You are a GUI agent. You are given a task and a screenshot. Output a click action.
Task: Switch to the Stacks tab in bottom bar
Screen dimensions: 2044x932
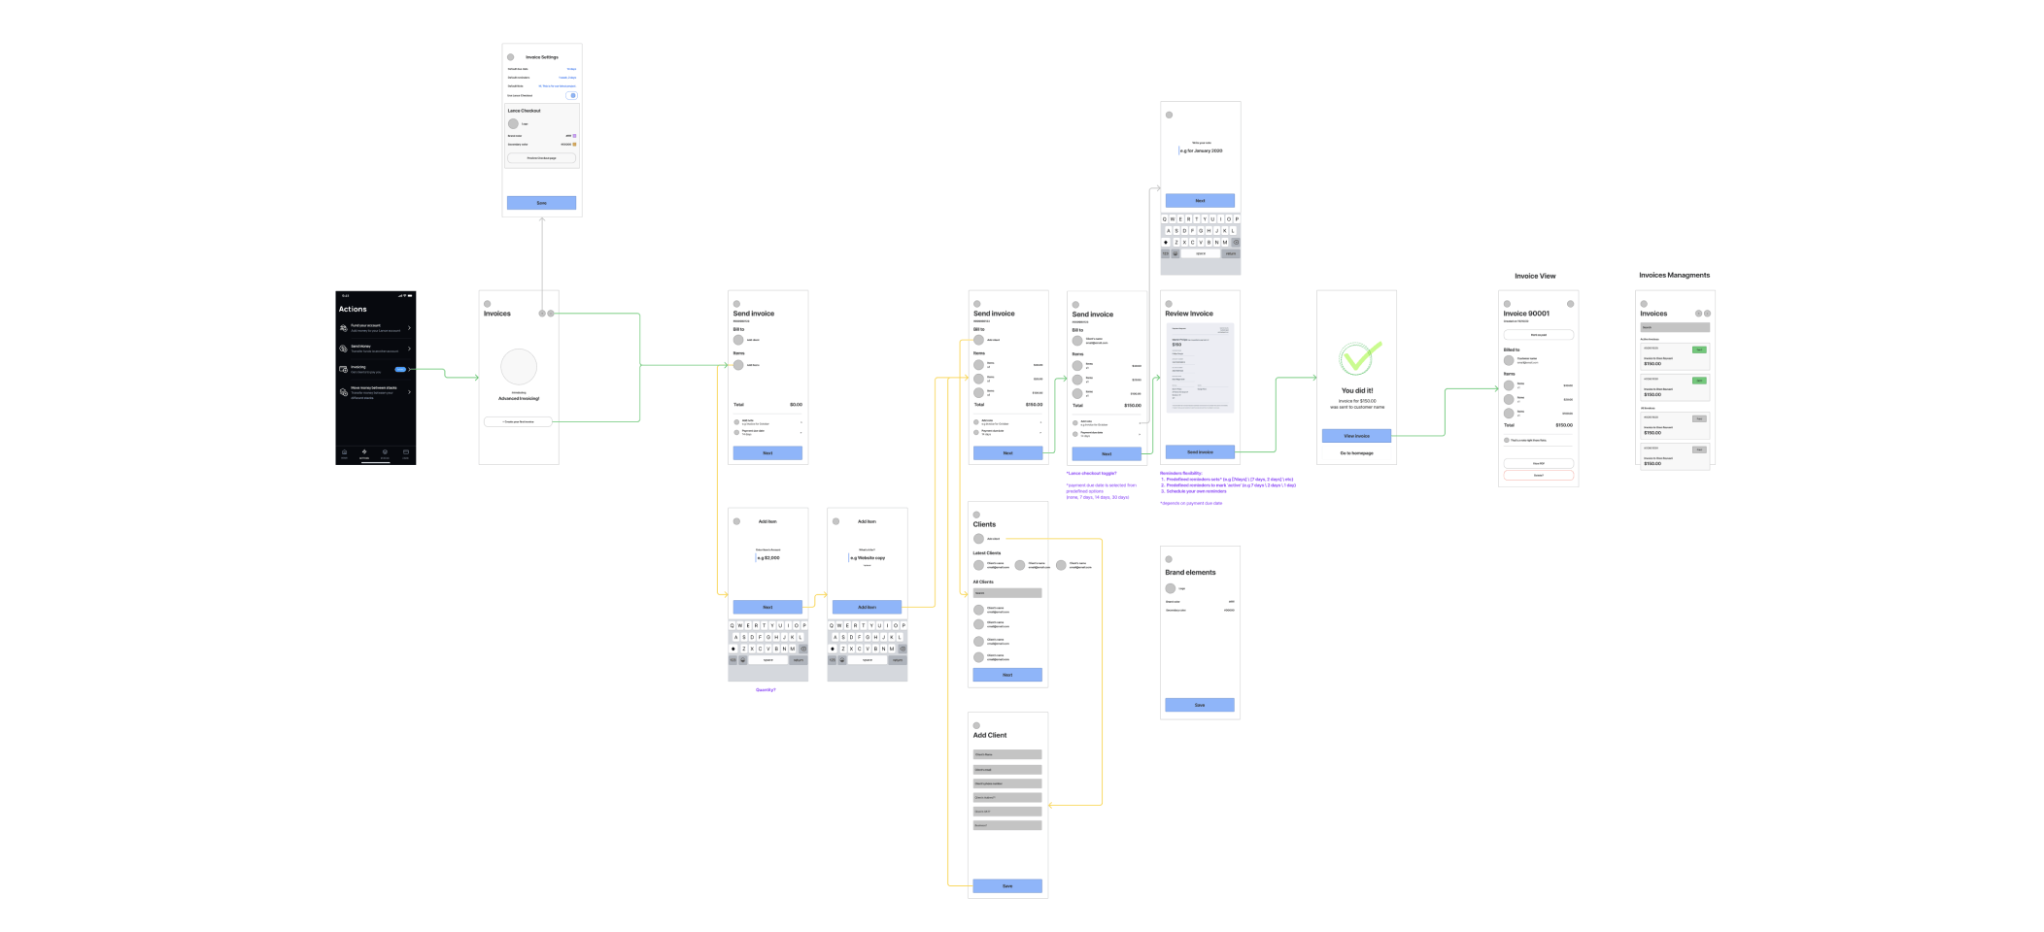(385, 453)
